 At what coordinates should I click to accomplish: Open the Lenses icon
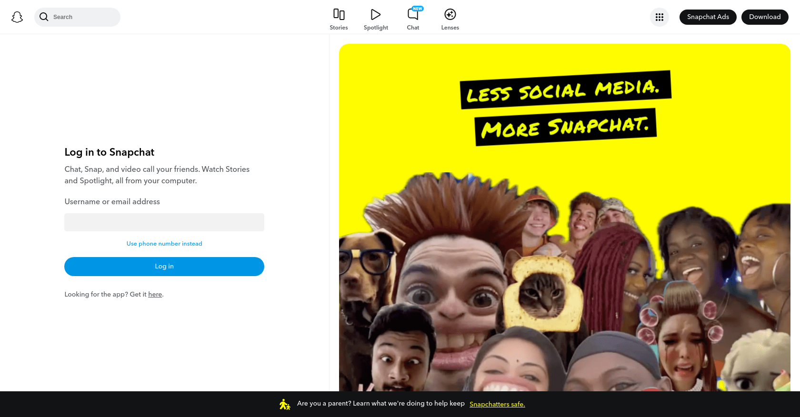450,14
